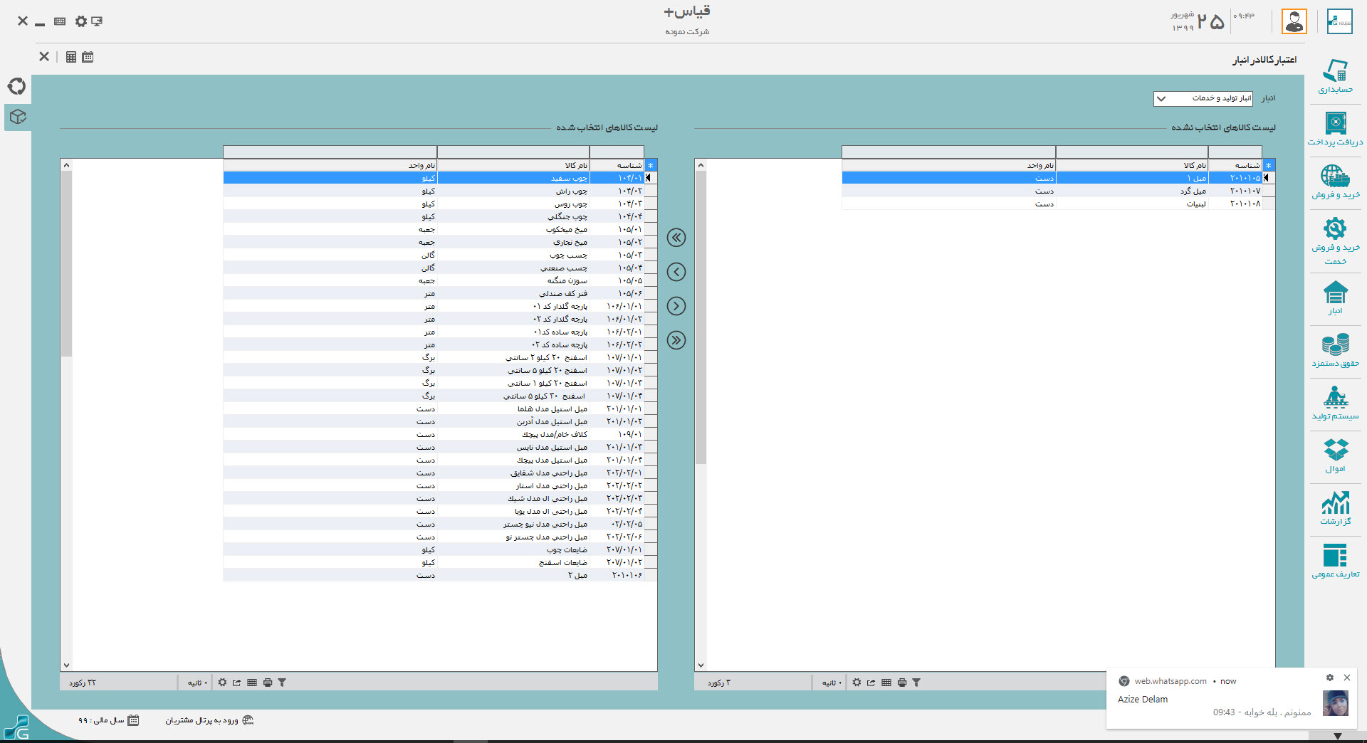Click the refresh circle icon on left sidebar
Viewport: 1367px width, 743px height.
tap(17, 86)
